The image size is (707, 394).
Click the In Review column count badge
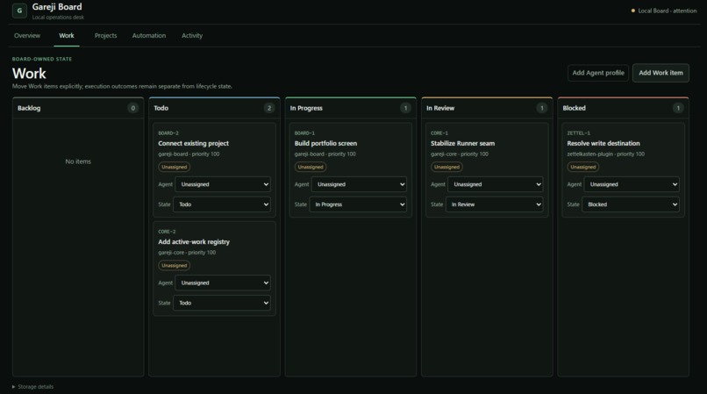click(x=542, y=108)
